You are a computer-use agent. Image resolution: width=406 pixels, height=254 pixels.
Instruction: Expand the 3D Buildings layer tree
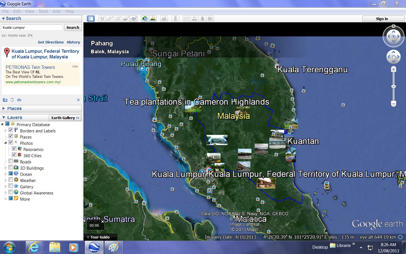pyautogui.click(x=6, y=168)
